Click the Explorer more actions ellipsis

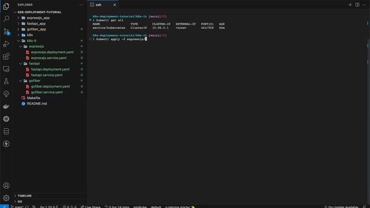click(81, 5)
